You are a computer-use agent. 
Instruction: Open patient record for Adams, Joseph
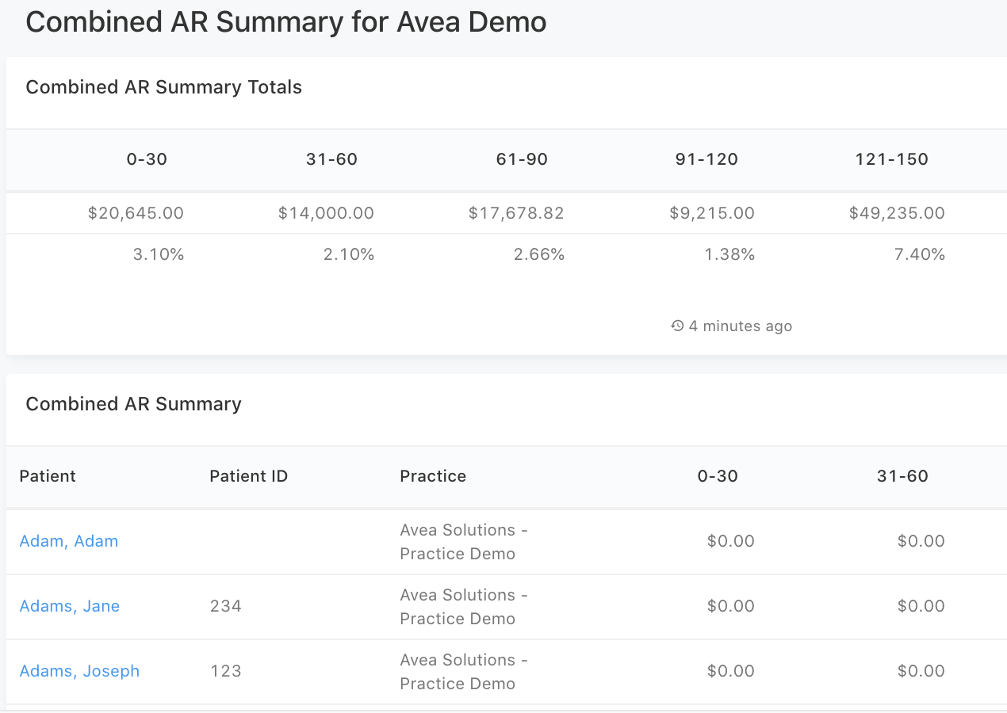[79, 671]
